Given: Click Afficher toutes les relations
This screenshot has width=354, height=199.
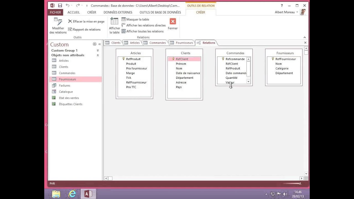Looking at the screenshot, I should pyautogui.click(x=142, y=31).
